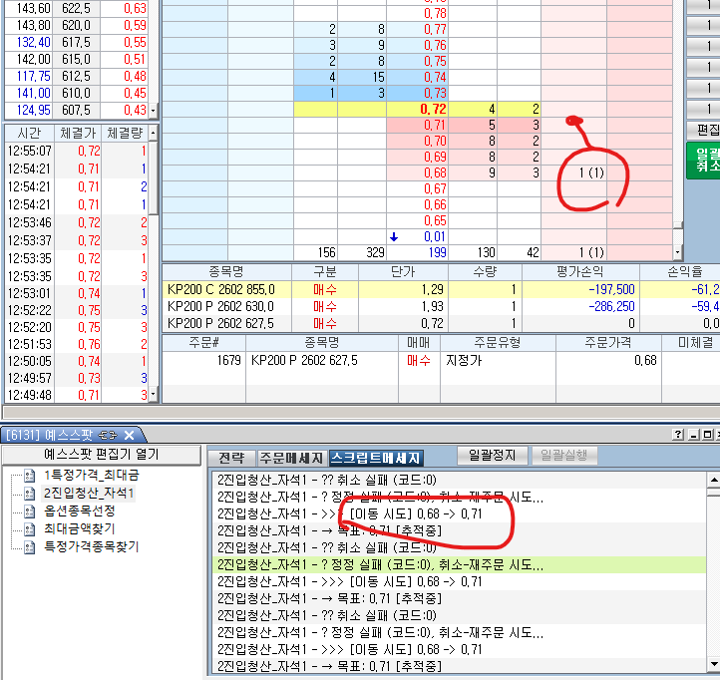Viewport: 720px width, 680px height.
Task: Open help with the ? icon in 예스스팟 panel
Action: 679,435
